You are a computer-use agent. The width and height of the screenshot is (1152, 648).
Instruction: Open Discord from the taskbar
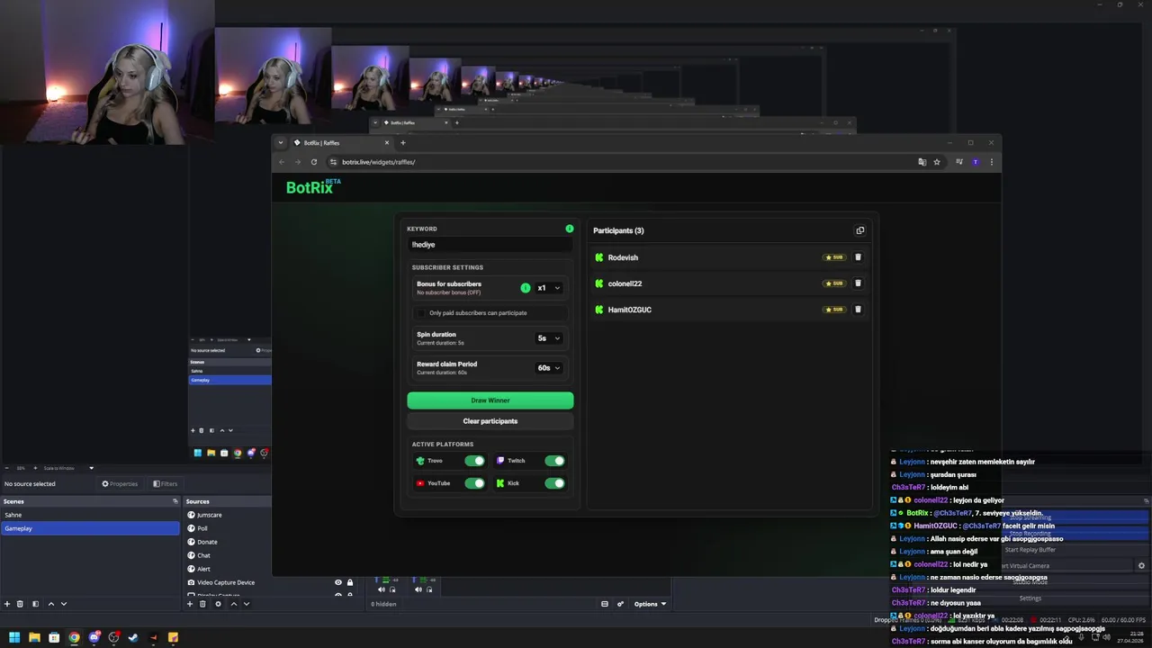[x=94, y=637]
